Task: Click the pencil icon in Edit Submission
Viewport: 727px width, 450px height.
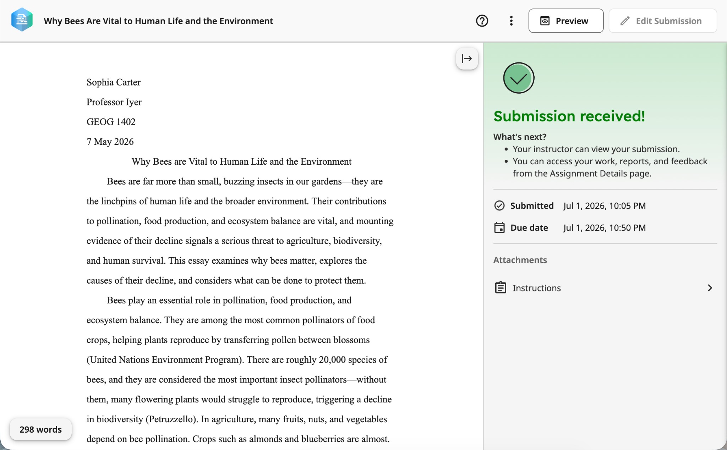Action: coord(625,21)
